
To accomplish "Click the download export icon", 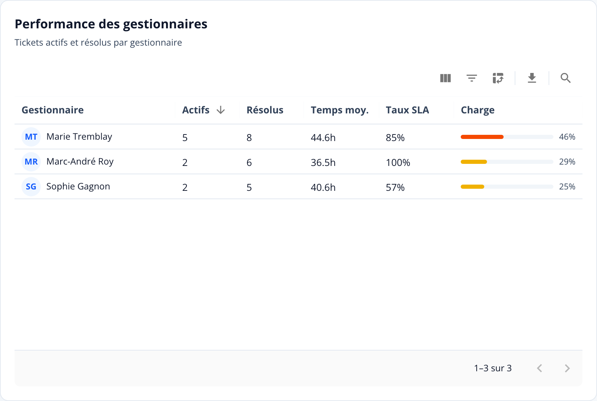I will tap(532, 78).
